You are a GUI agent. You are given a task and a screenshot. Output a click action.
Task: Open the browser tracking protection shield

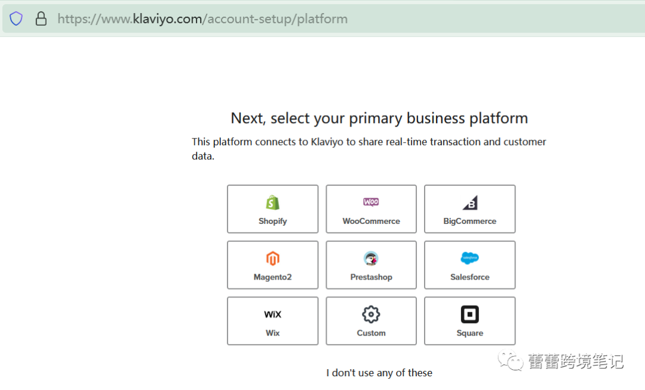[x=16, y=19]
